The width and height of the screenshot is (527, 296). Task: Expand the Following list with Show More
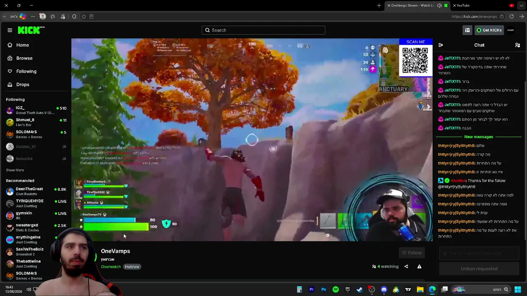15,170
